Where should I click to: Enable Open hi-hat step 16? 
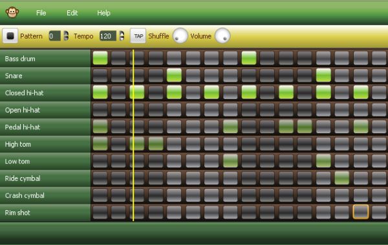click(380, 109)
